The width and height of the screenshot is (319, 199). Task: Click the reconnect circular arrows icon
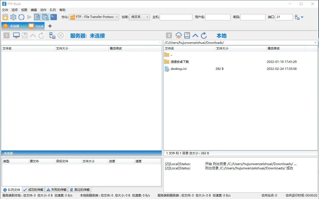pyautogui.click(x=22, y=17)
